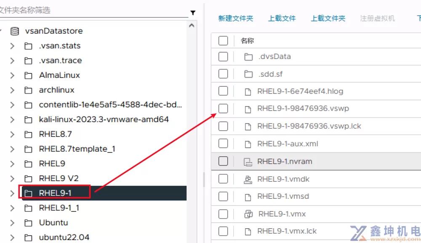The width and height of the screenshot is (421, 243).
Task: Click the RHEL9-1.vmx virtual machine icon
Action: tap(248, 214)
